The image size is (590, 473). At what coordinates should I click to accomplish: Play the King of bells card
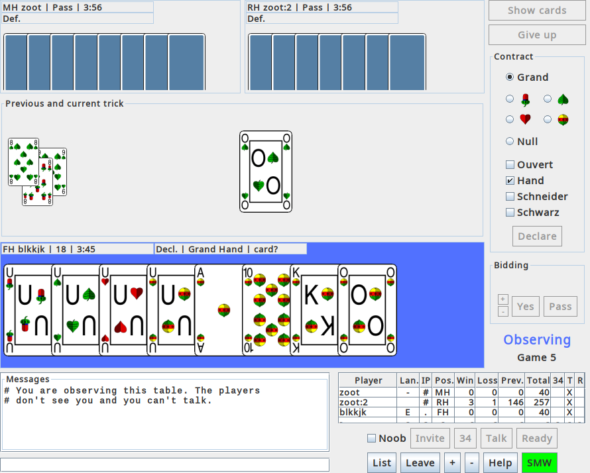click(314, 310)
